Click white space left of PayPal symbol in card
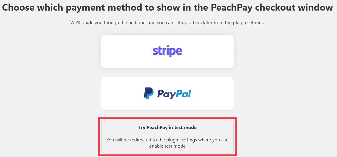Image resolution: width=337 pixels, height=157 pixels. click(x=123, y=94)
